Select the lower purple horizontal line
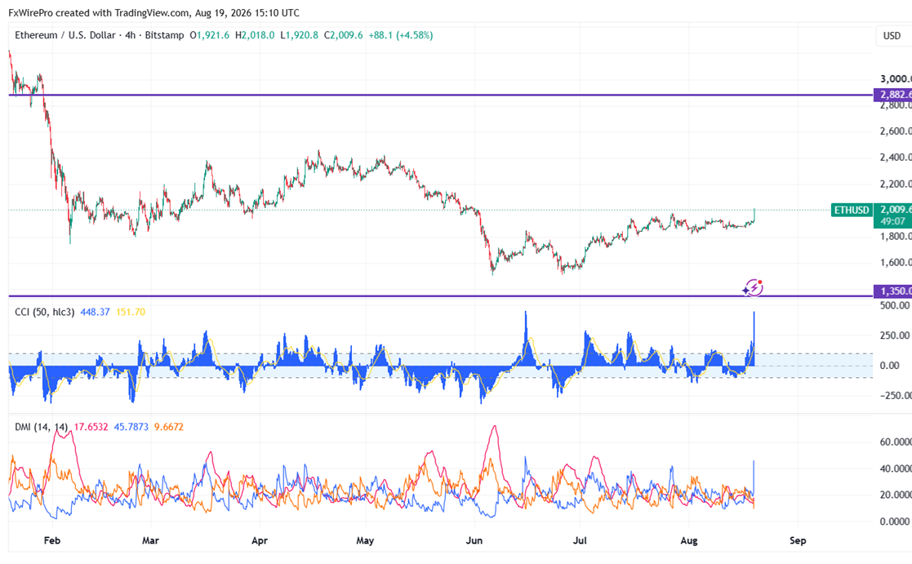The image size is (912, 564). click(x=440, y=296)
